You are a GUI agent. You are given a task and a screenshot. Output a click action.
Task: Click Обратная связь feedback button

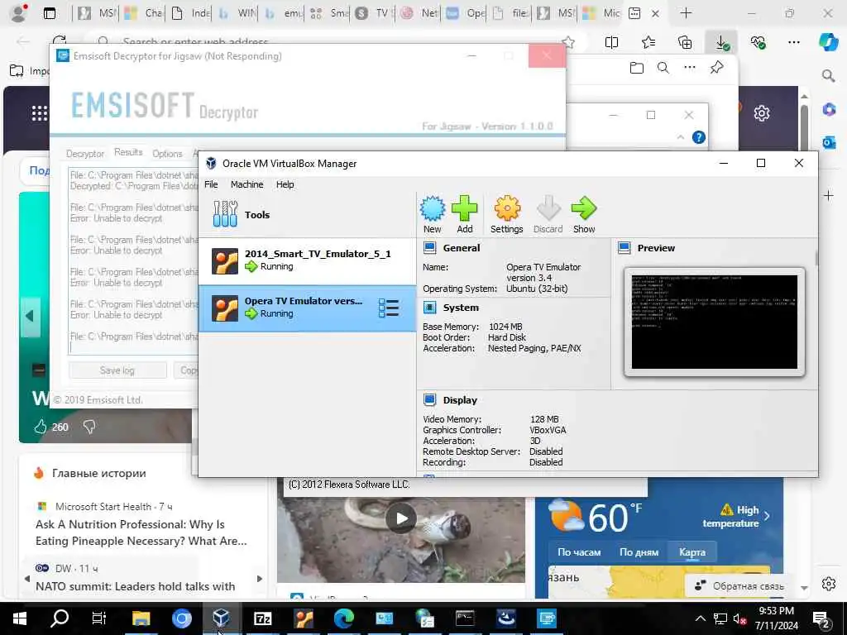[739, 586]
